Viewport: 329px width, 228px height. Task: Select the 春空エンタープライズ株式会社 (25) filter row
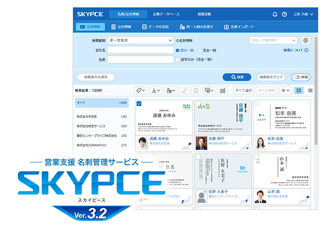102,136
